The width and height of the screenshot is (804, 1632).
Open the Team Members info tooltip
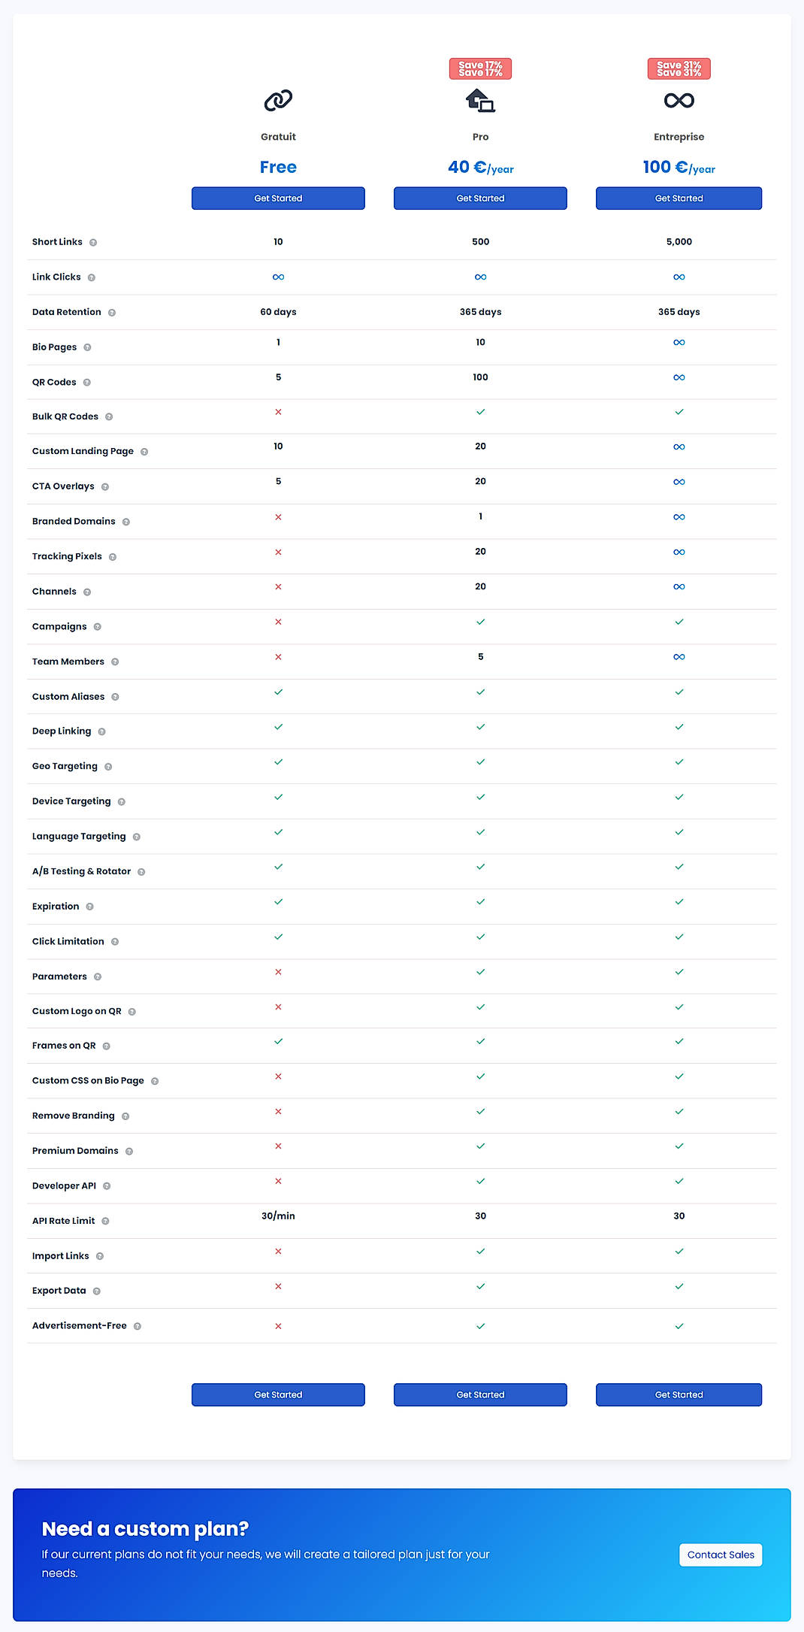coord(115,662)
